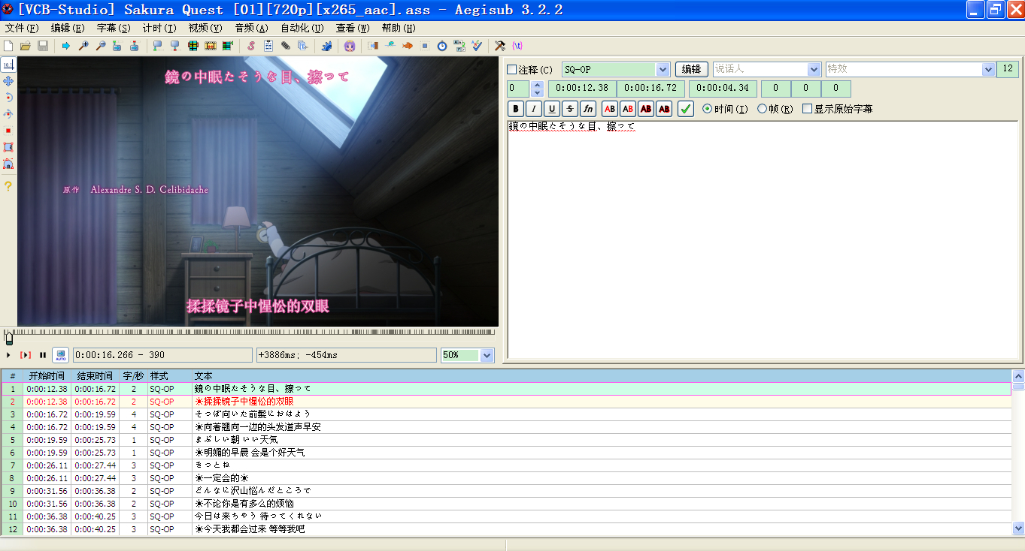Select the 帧 frame radio button
This screenshot has width=1025, height=551.
(762, 109)
